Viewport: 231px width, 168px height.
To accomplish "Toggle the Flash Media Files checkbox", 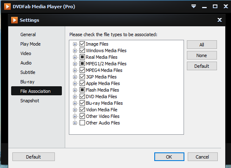I will 82,90.
